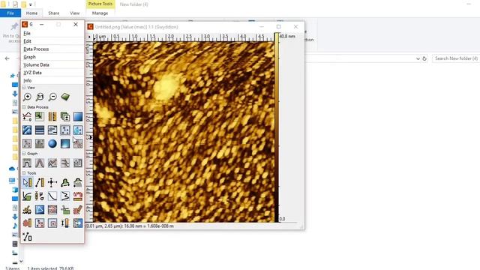This screenshot has width=480, height=270.
Task: Select the Profile extraction tool with green mound
Action: (65, 183)
